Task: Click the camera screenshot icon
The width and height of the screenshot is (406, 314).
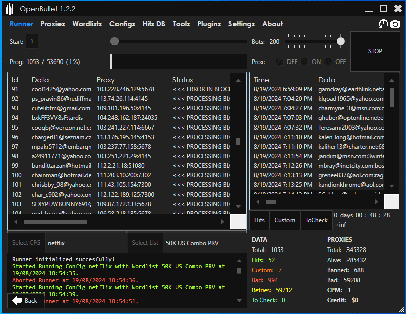Action: point(395,24)
